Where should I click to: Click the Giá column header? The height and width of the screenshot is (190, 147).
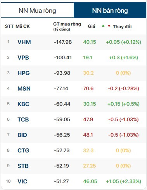pos(92,26)
